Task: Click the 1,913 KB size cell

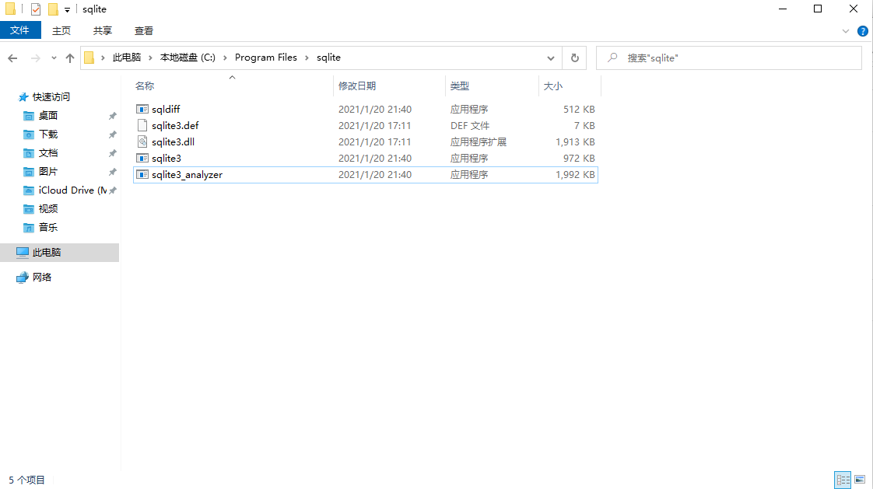Action: point(575,141)
